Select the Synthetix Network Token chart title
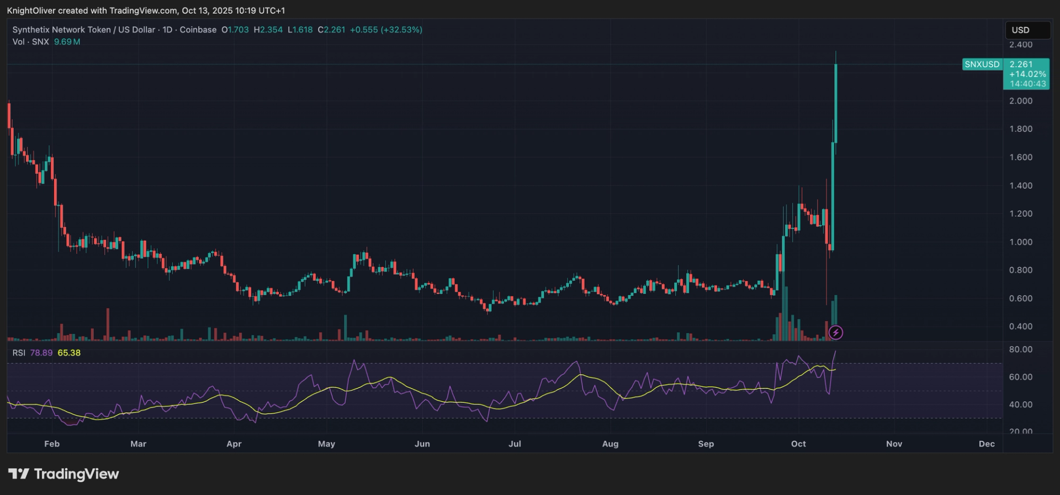Screen dimensions: 1060x495 (x=114, y=30)
